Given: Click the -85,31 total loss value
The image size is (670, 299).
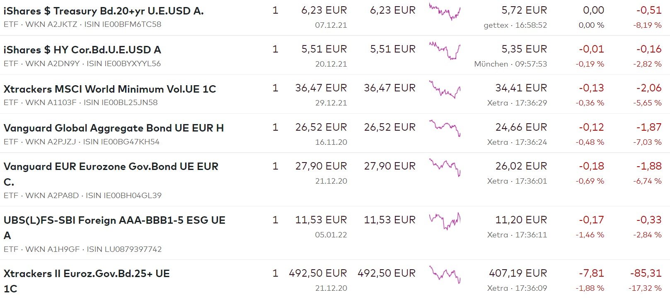Looking at the screenshot, I should click(646, 273).
